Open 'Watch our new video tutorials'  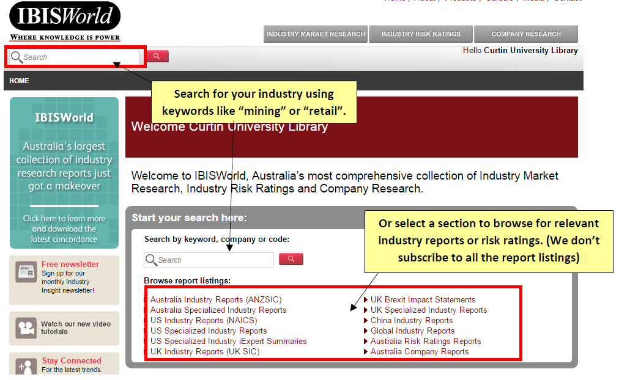tap(75, 327)
